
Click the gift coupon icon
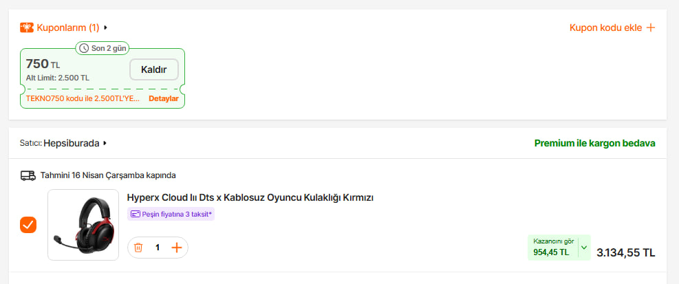(27, 28)
